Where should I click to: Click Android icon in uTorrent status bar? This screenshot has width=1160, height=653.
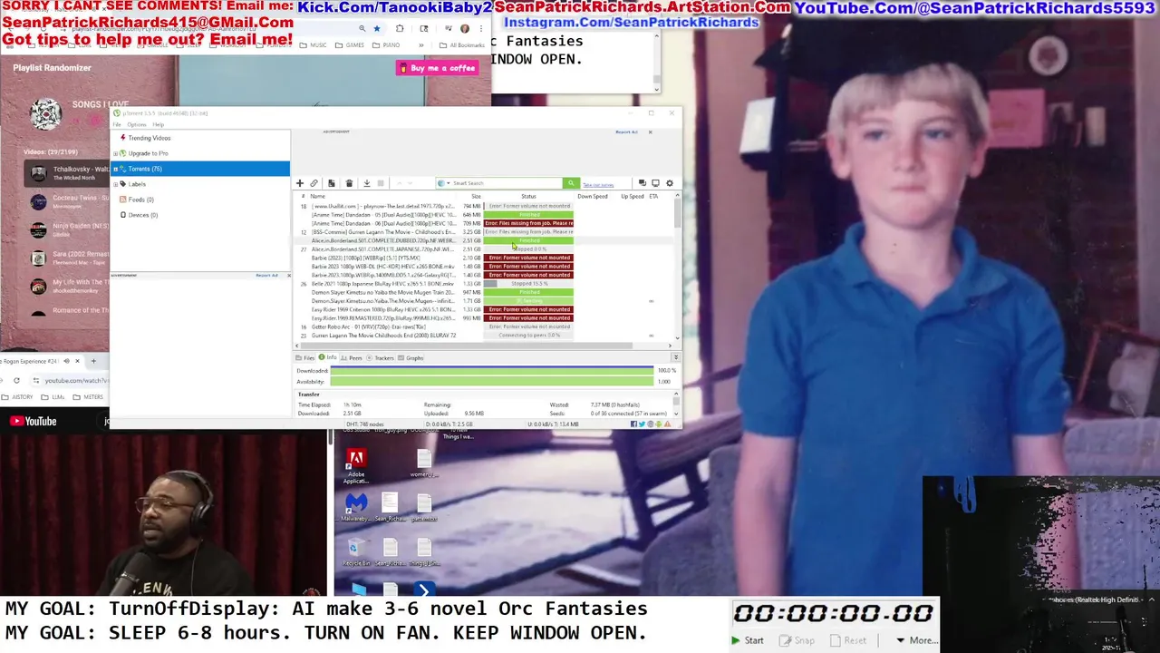click(x=659, y=424)
